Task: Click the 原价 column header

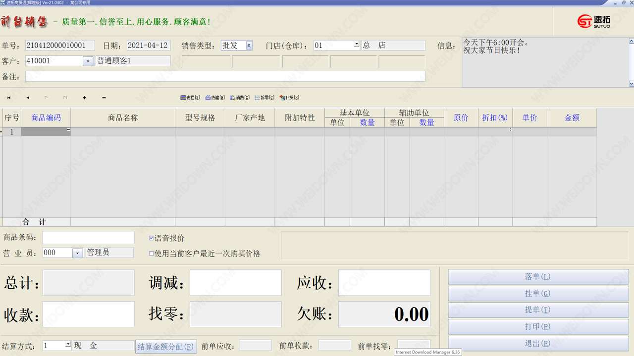Action: 461,118
